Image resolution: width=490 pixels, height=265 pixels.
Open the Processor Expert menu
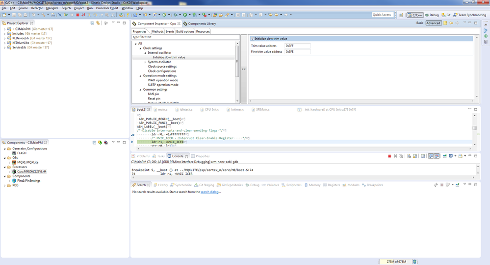[107, 8]
